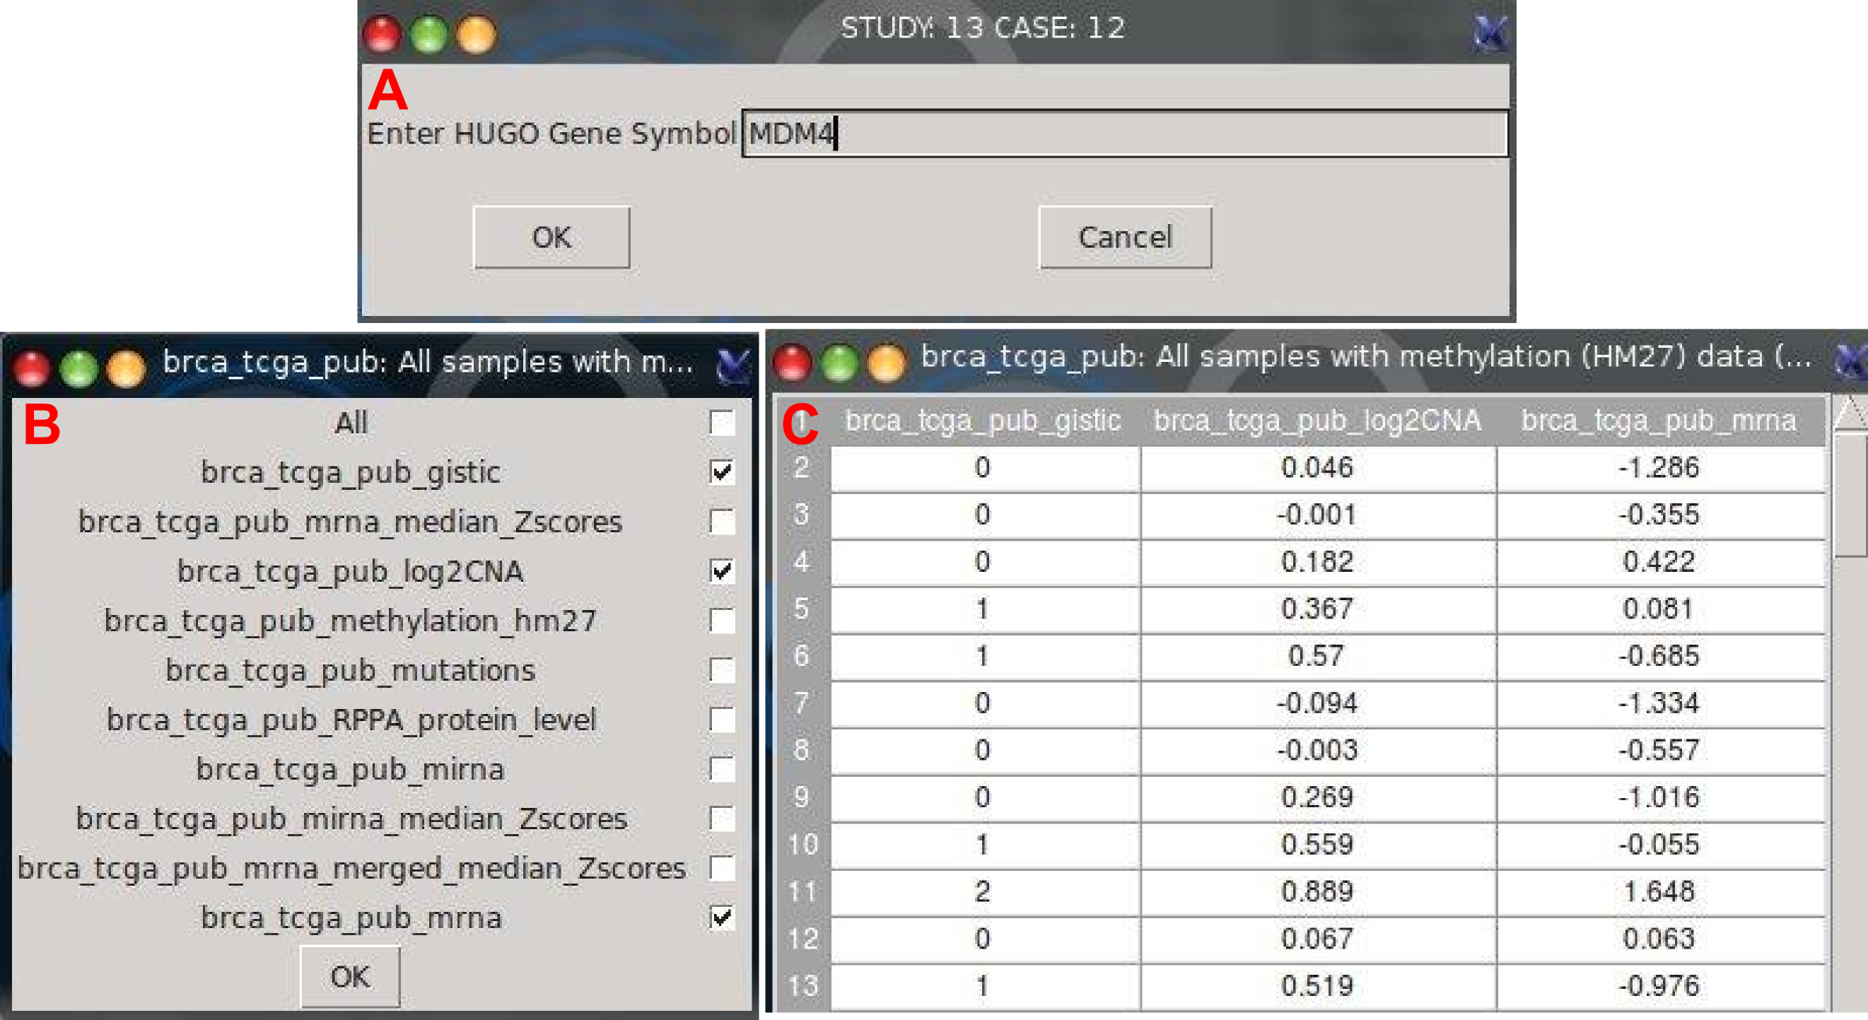
Task: Click green ball in gene symbol dialog
Action: pos(429,34)
